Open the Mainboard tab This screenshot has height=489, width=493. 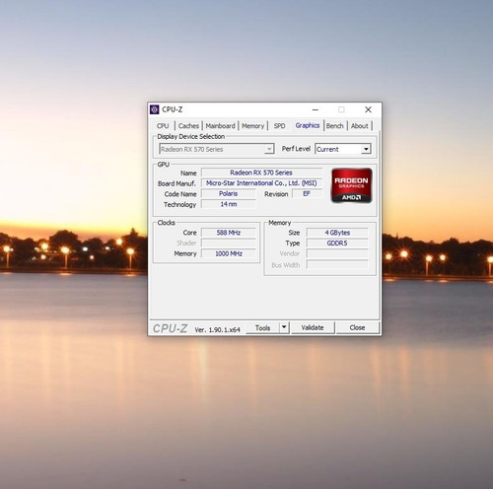pos(221,126)
